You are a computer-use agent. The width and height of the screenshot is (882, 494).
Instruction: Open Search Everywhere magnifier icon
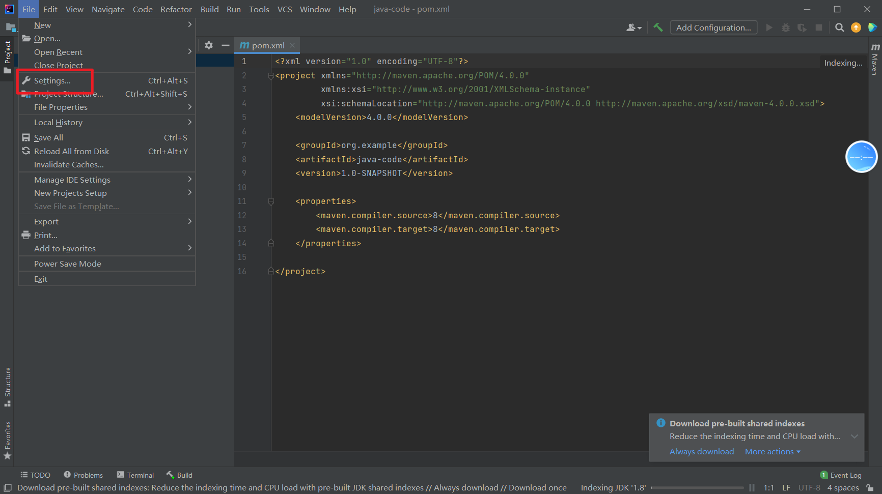pyautogui.click(x=840, y=27)
